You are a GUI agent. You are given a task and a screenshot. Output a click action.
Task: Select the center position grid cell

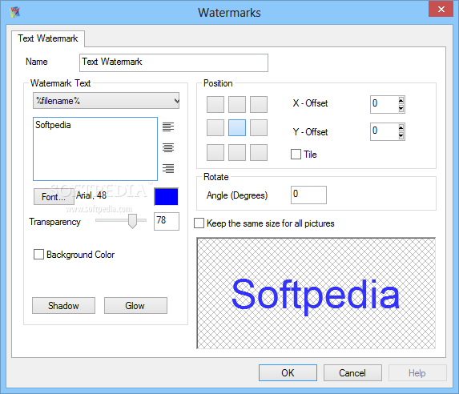237,127
